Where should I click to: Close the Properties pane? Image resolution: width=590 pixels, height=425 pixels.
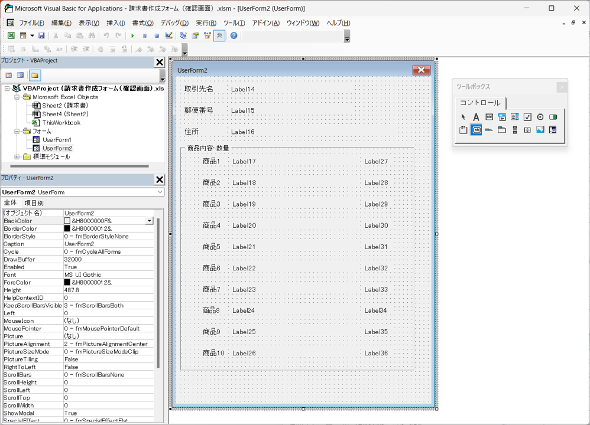tap(159, 179)
